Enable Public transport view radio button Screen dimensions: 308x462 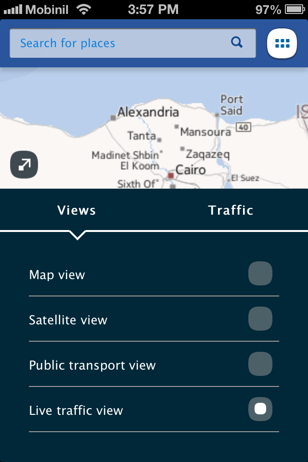(x=260, y=364)
